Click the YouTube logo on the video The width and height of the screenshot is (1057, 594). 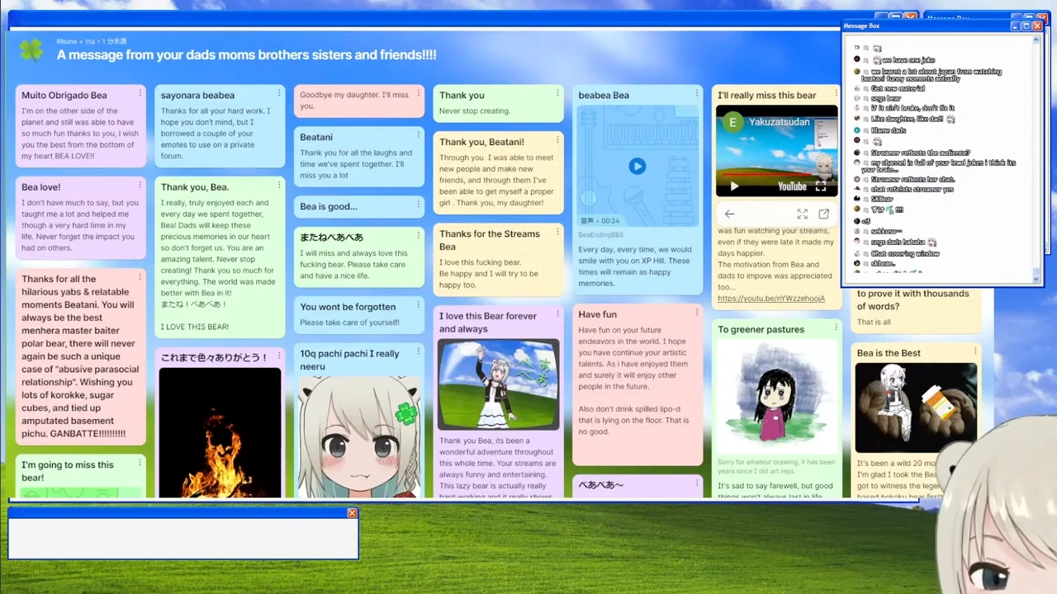click(x=792, y=186)
